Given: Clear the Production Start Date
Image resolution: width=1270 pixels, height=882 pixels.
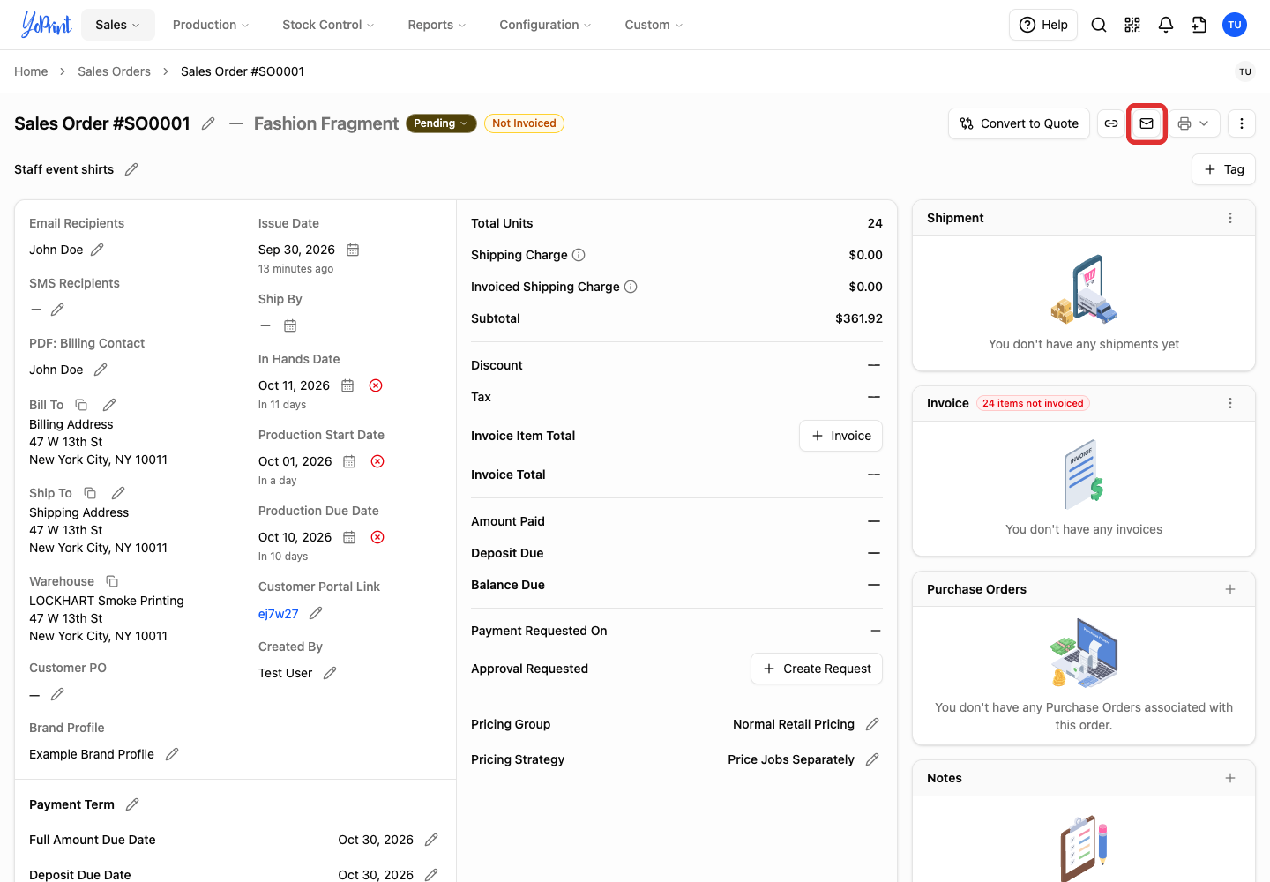Looking at the screenshot, I should (x=377, y=461).
